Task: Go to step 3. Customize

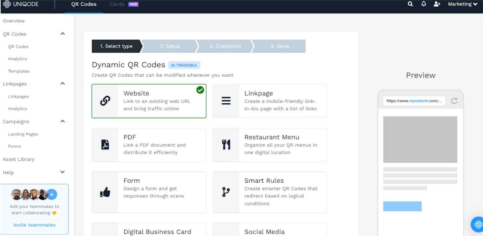Action: coord(225,46)
